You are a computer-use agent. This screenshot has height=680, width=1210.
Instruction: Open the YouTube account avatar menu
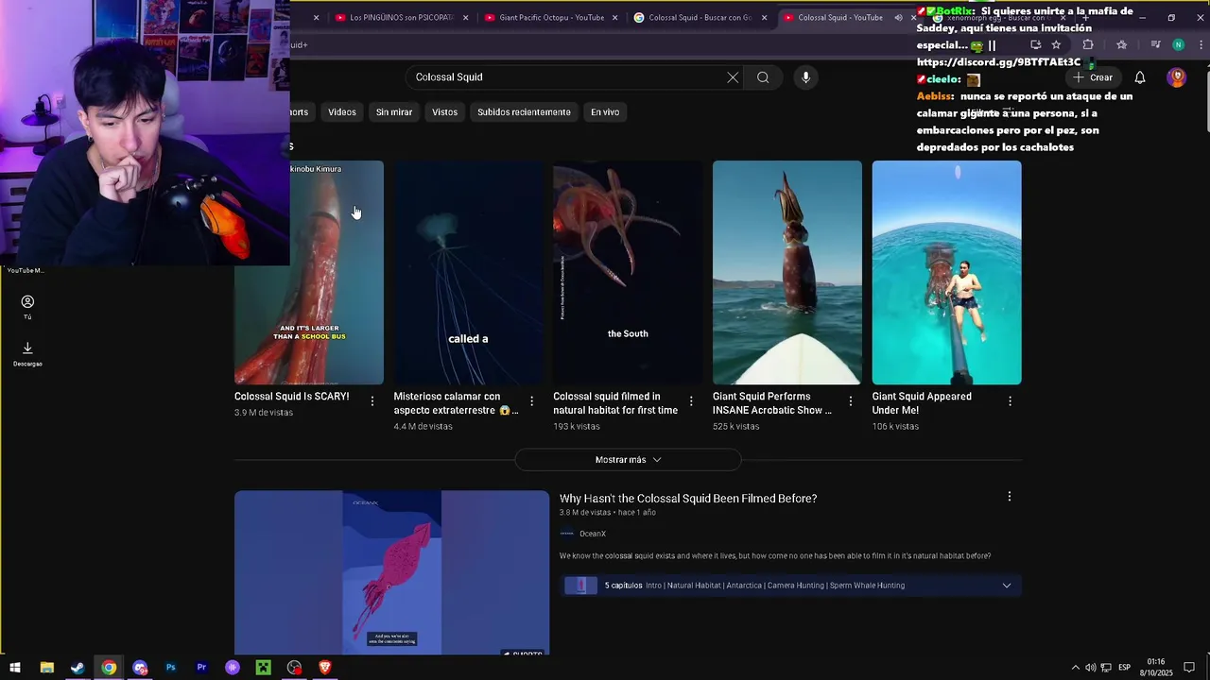click(x=1176, y=77)
